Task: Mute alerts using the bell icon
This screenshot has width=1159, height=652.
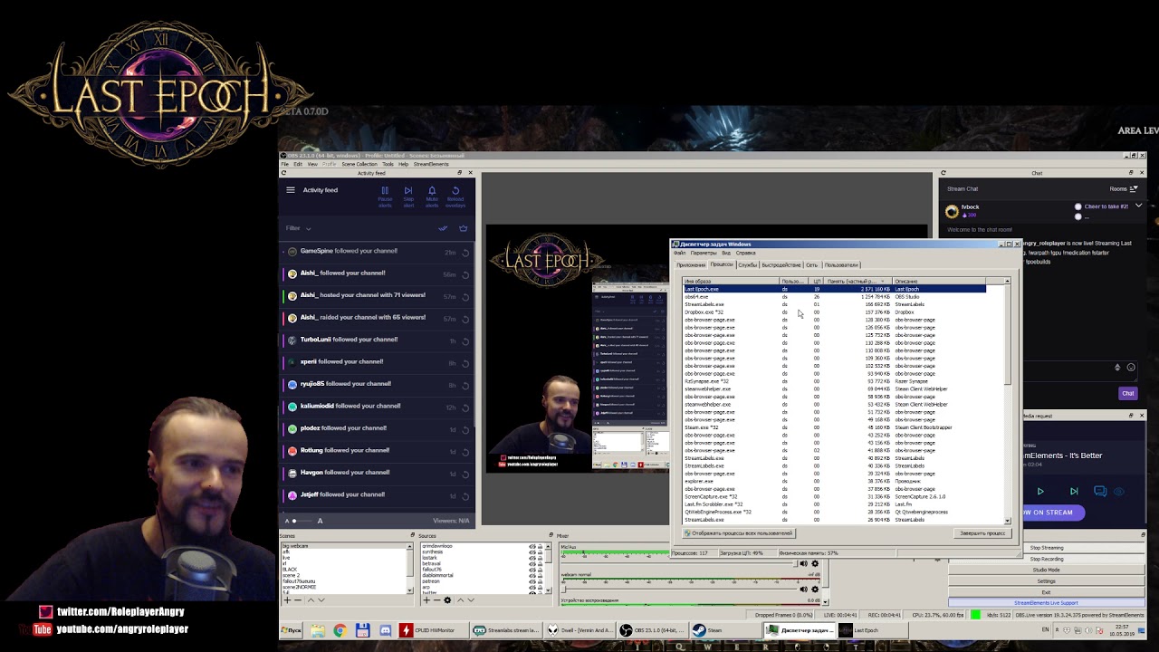Action: [432, 191]
